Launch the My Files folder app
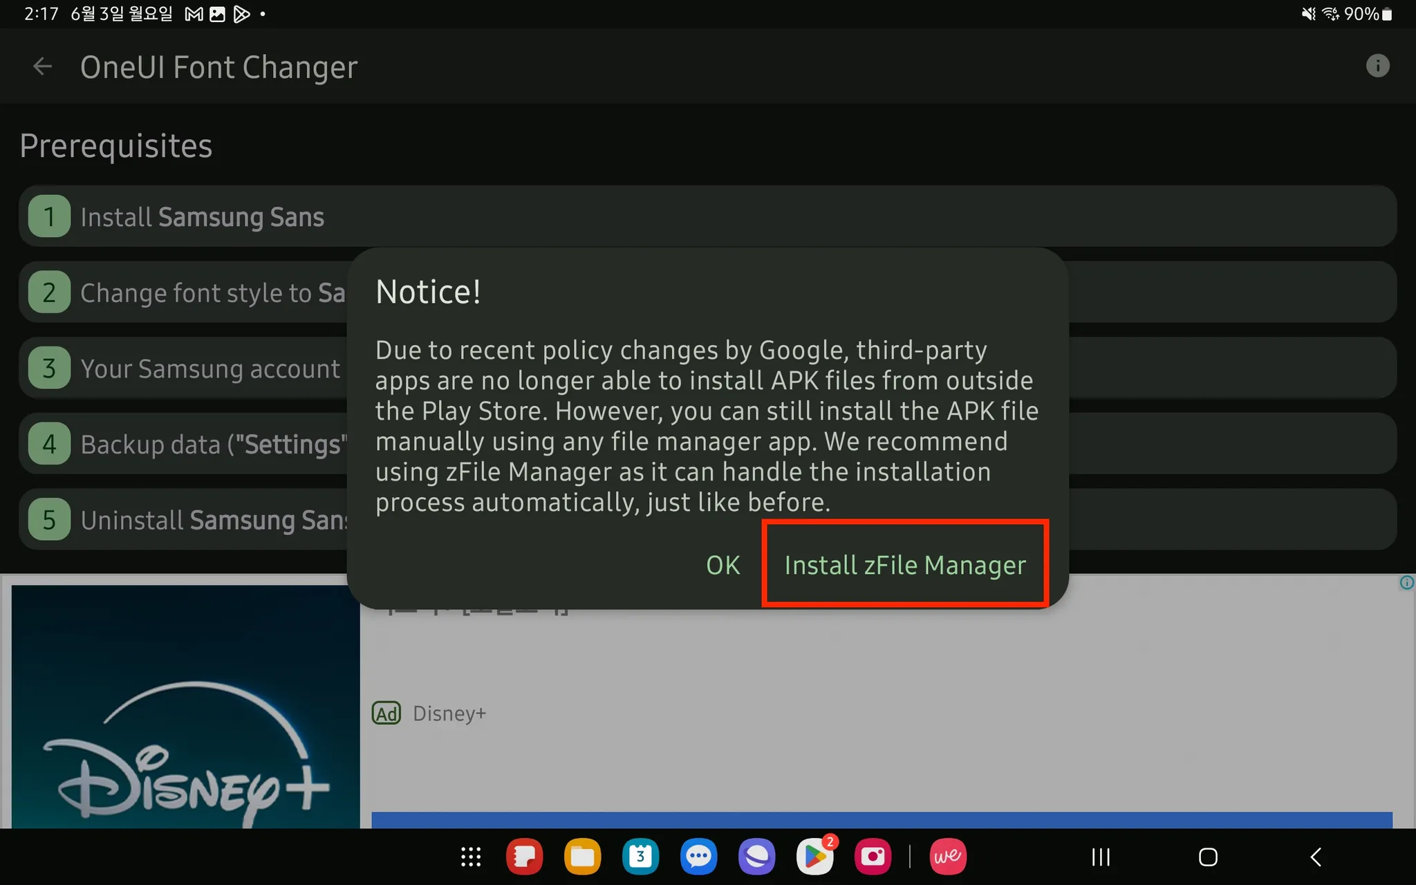The width and height of the screenshot is (1416, 885). [582, 857]
